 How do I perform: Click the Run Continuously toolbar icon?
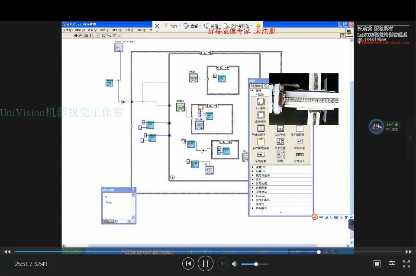click(81, 35)
